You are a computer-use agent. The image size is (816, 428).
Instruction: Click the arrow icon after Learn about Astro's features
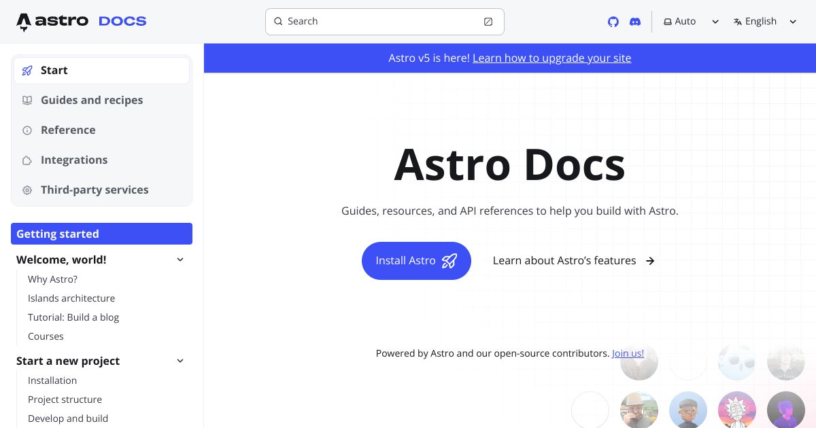pyautogui.click(x=650, y=261)
